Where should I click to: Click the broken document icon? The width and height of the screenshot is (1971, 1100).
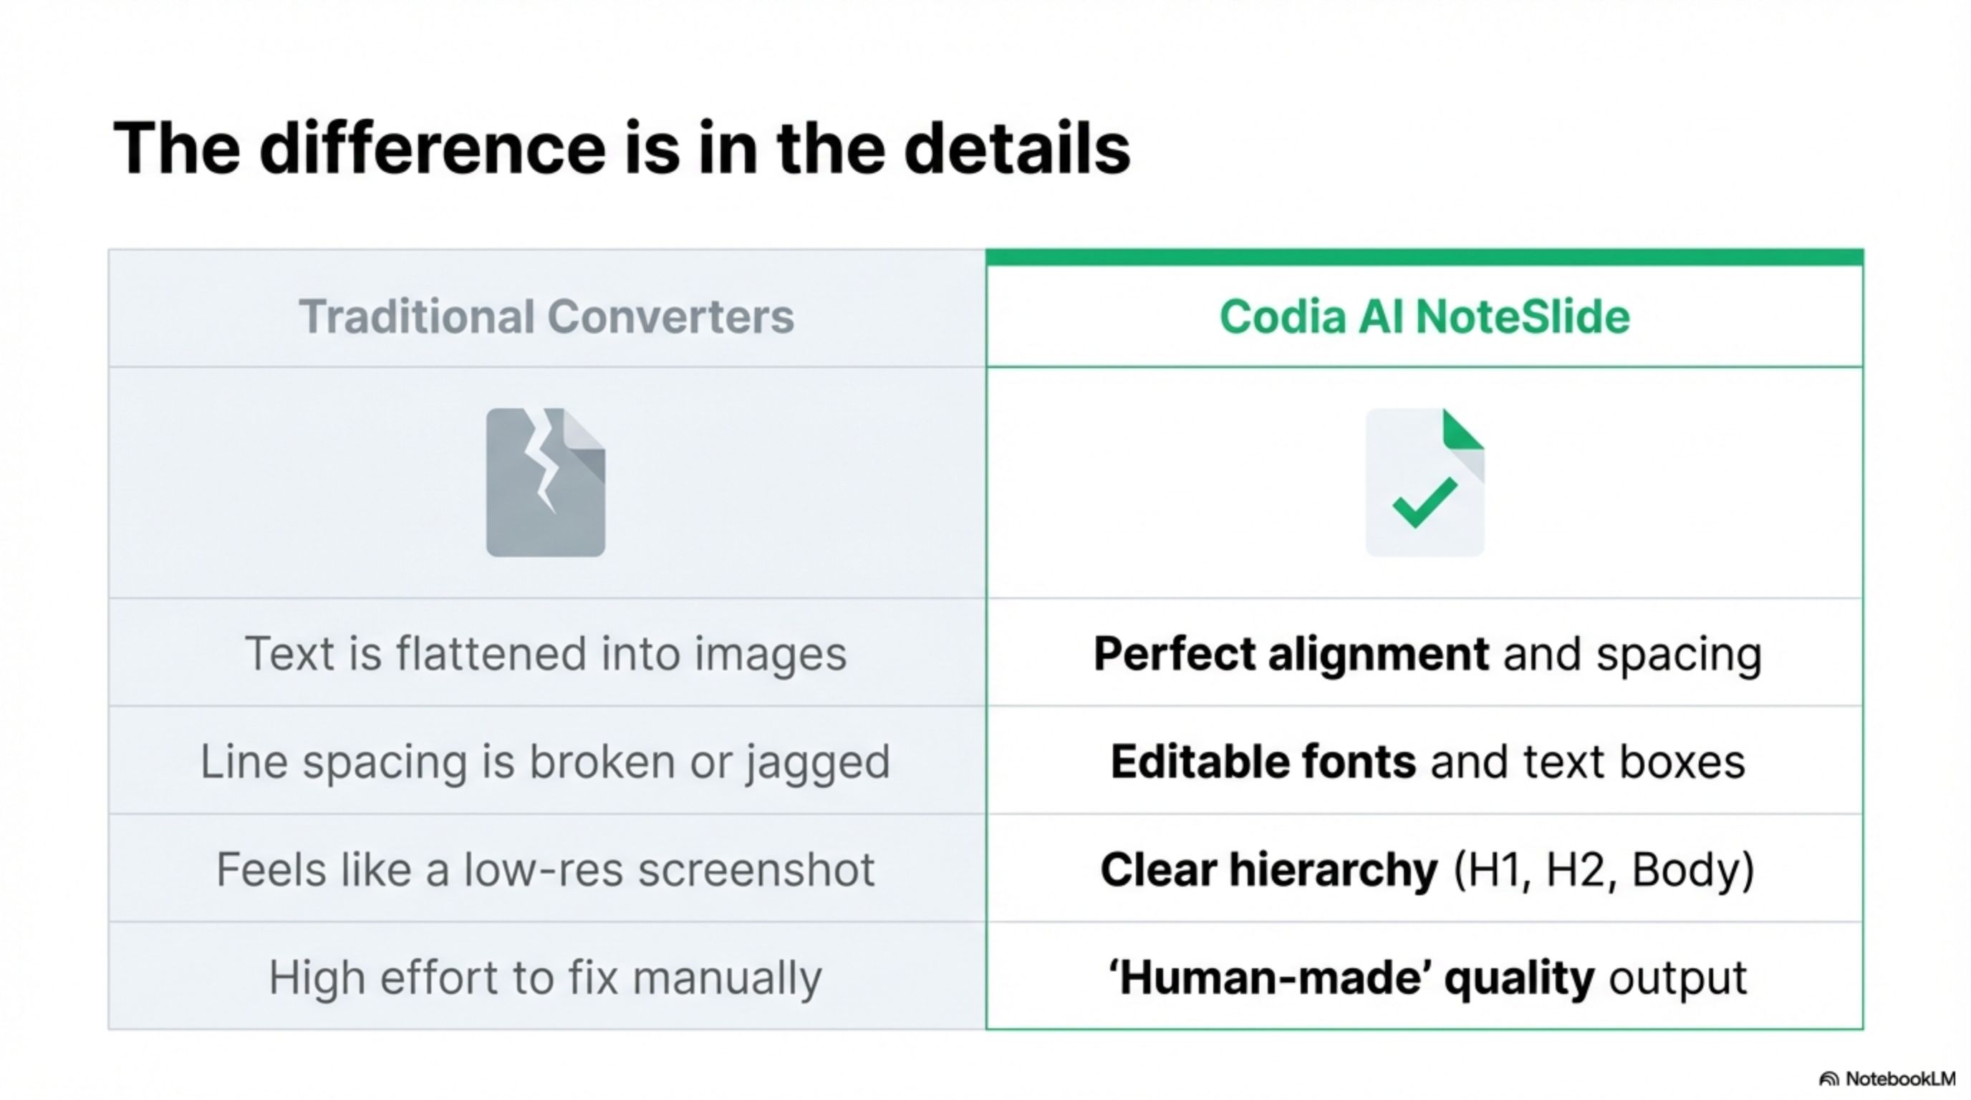(546, 482)
